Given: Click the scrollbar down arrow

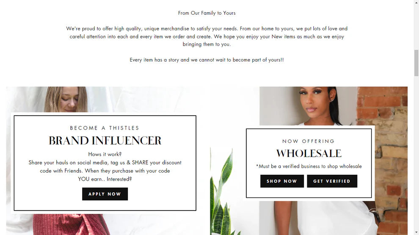Looking at the screenshot, I should (x=416, y=232).
